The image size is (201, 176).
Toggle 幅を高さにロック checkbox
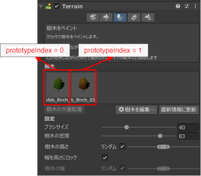point(105,158)
